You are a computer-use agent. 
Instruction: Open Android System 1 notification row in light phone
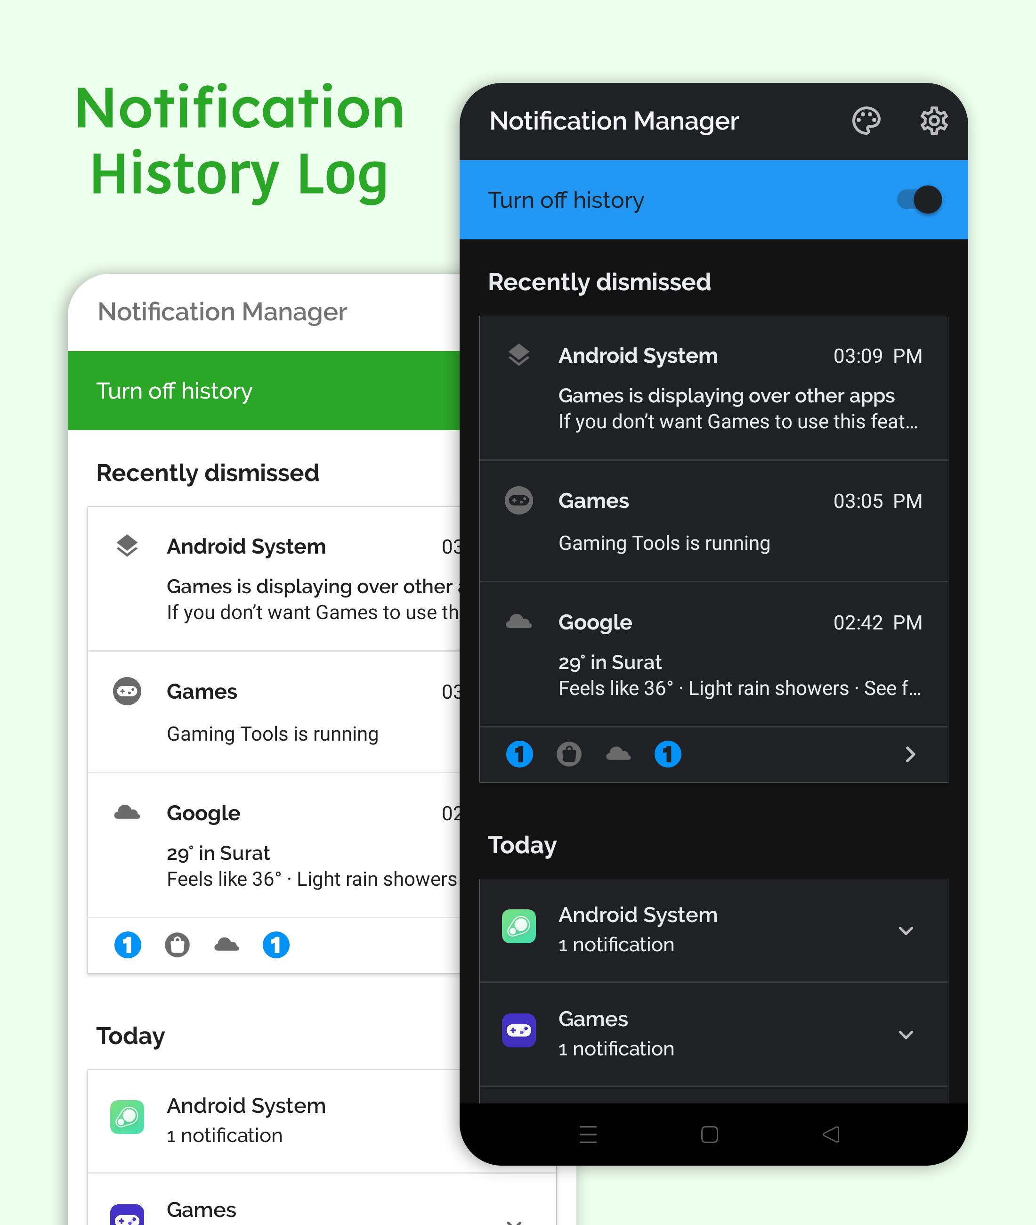274,1122
